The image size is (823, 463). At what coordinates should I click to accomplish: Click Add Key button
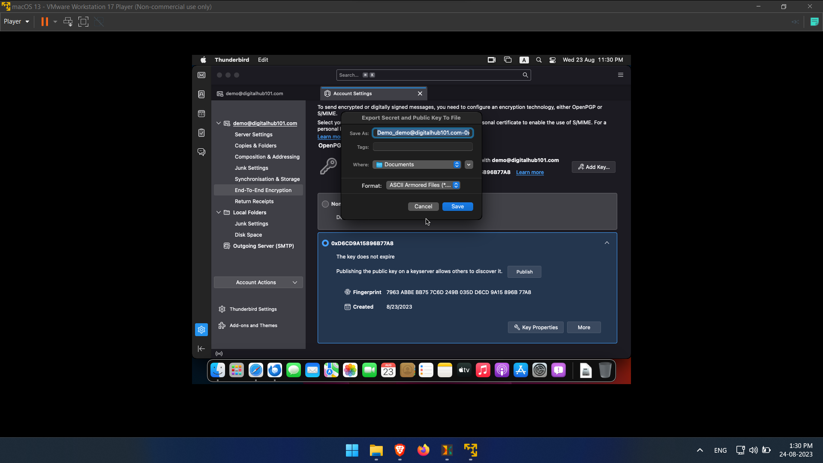coord(594,167)
